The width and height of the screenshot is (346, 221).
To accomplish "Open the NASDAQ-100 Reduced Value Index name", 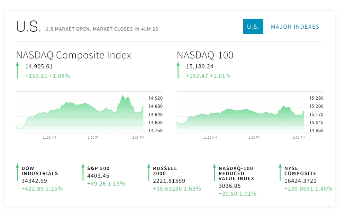I will (236, 174).
